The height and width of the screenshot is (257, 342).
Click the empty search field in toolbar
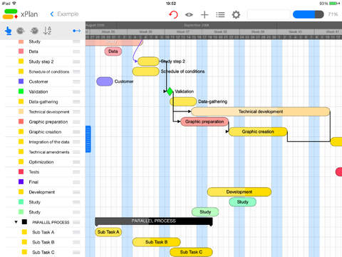(269, 14)
